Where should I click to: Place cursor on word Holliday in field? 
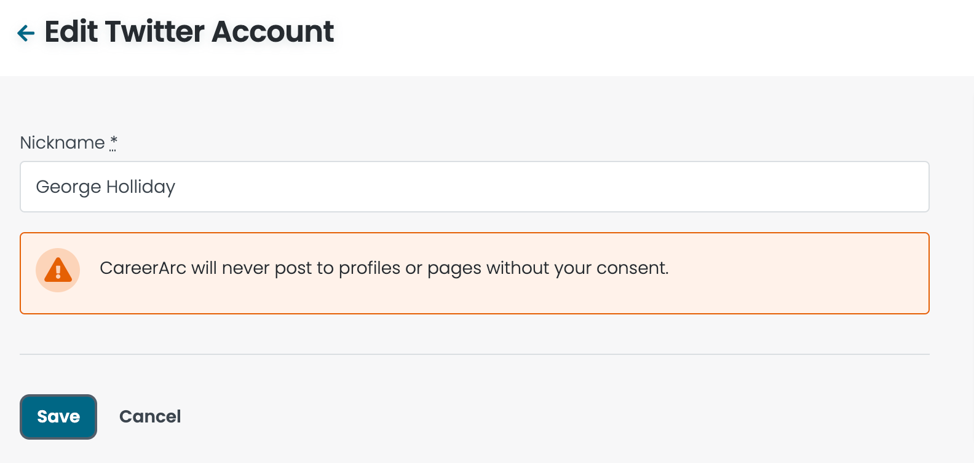(x=141, y=187)
